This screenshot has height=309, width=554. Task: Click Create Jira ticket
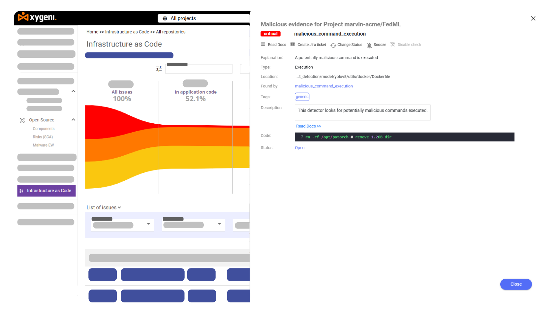coord(312,45)
